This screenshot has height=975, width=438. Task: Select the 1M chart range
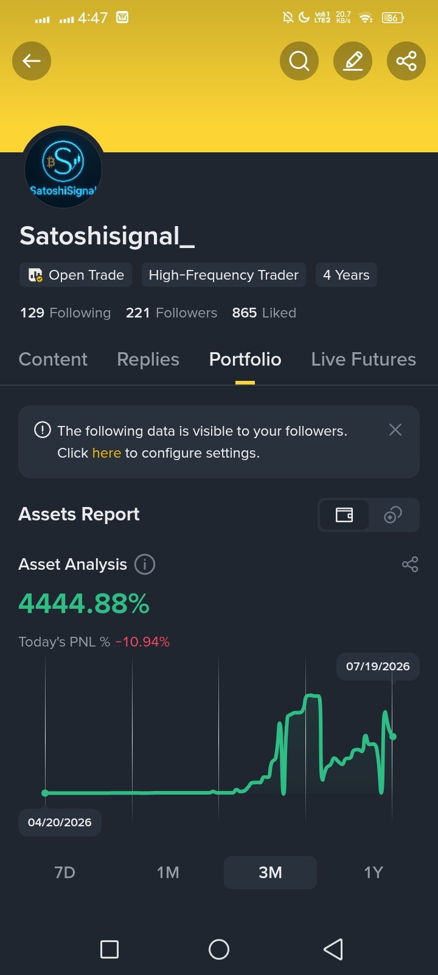pyautogui.click(x=168, y=873)
